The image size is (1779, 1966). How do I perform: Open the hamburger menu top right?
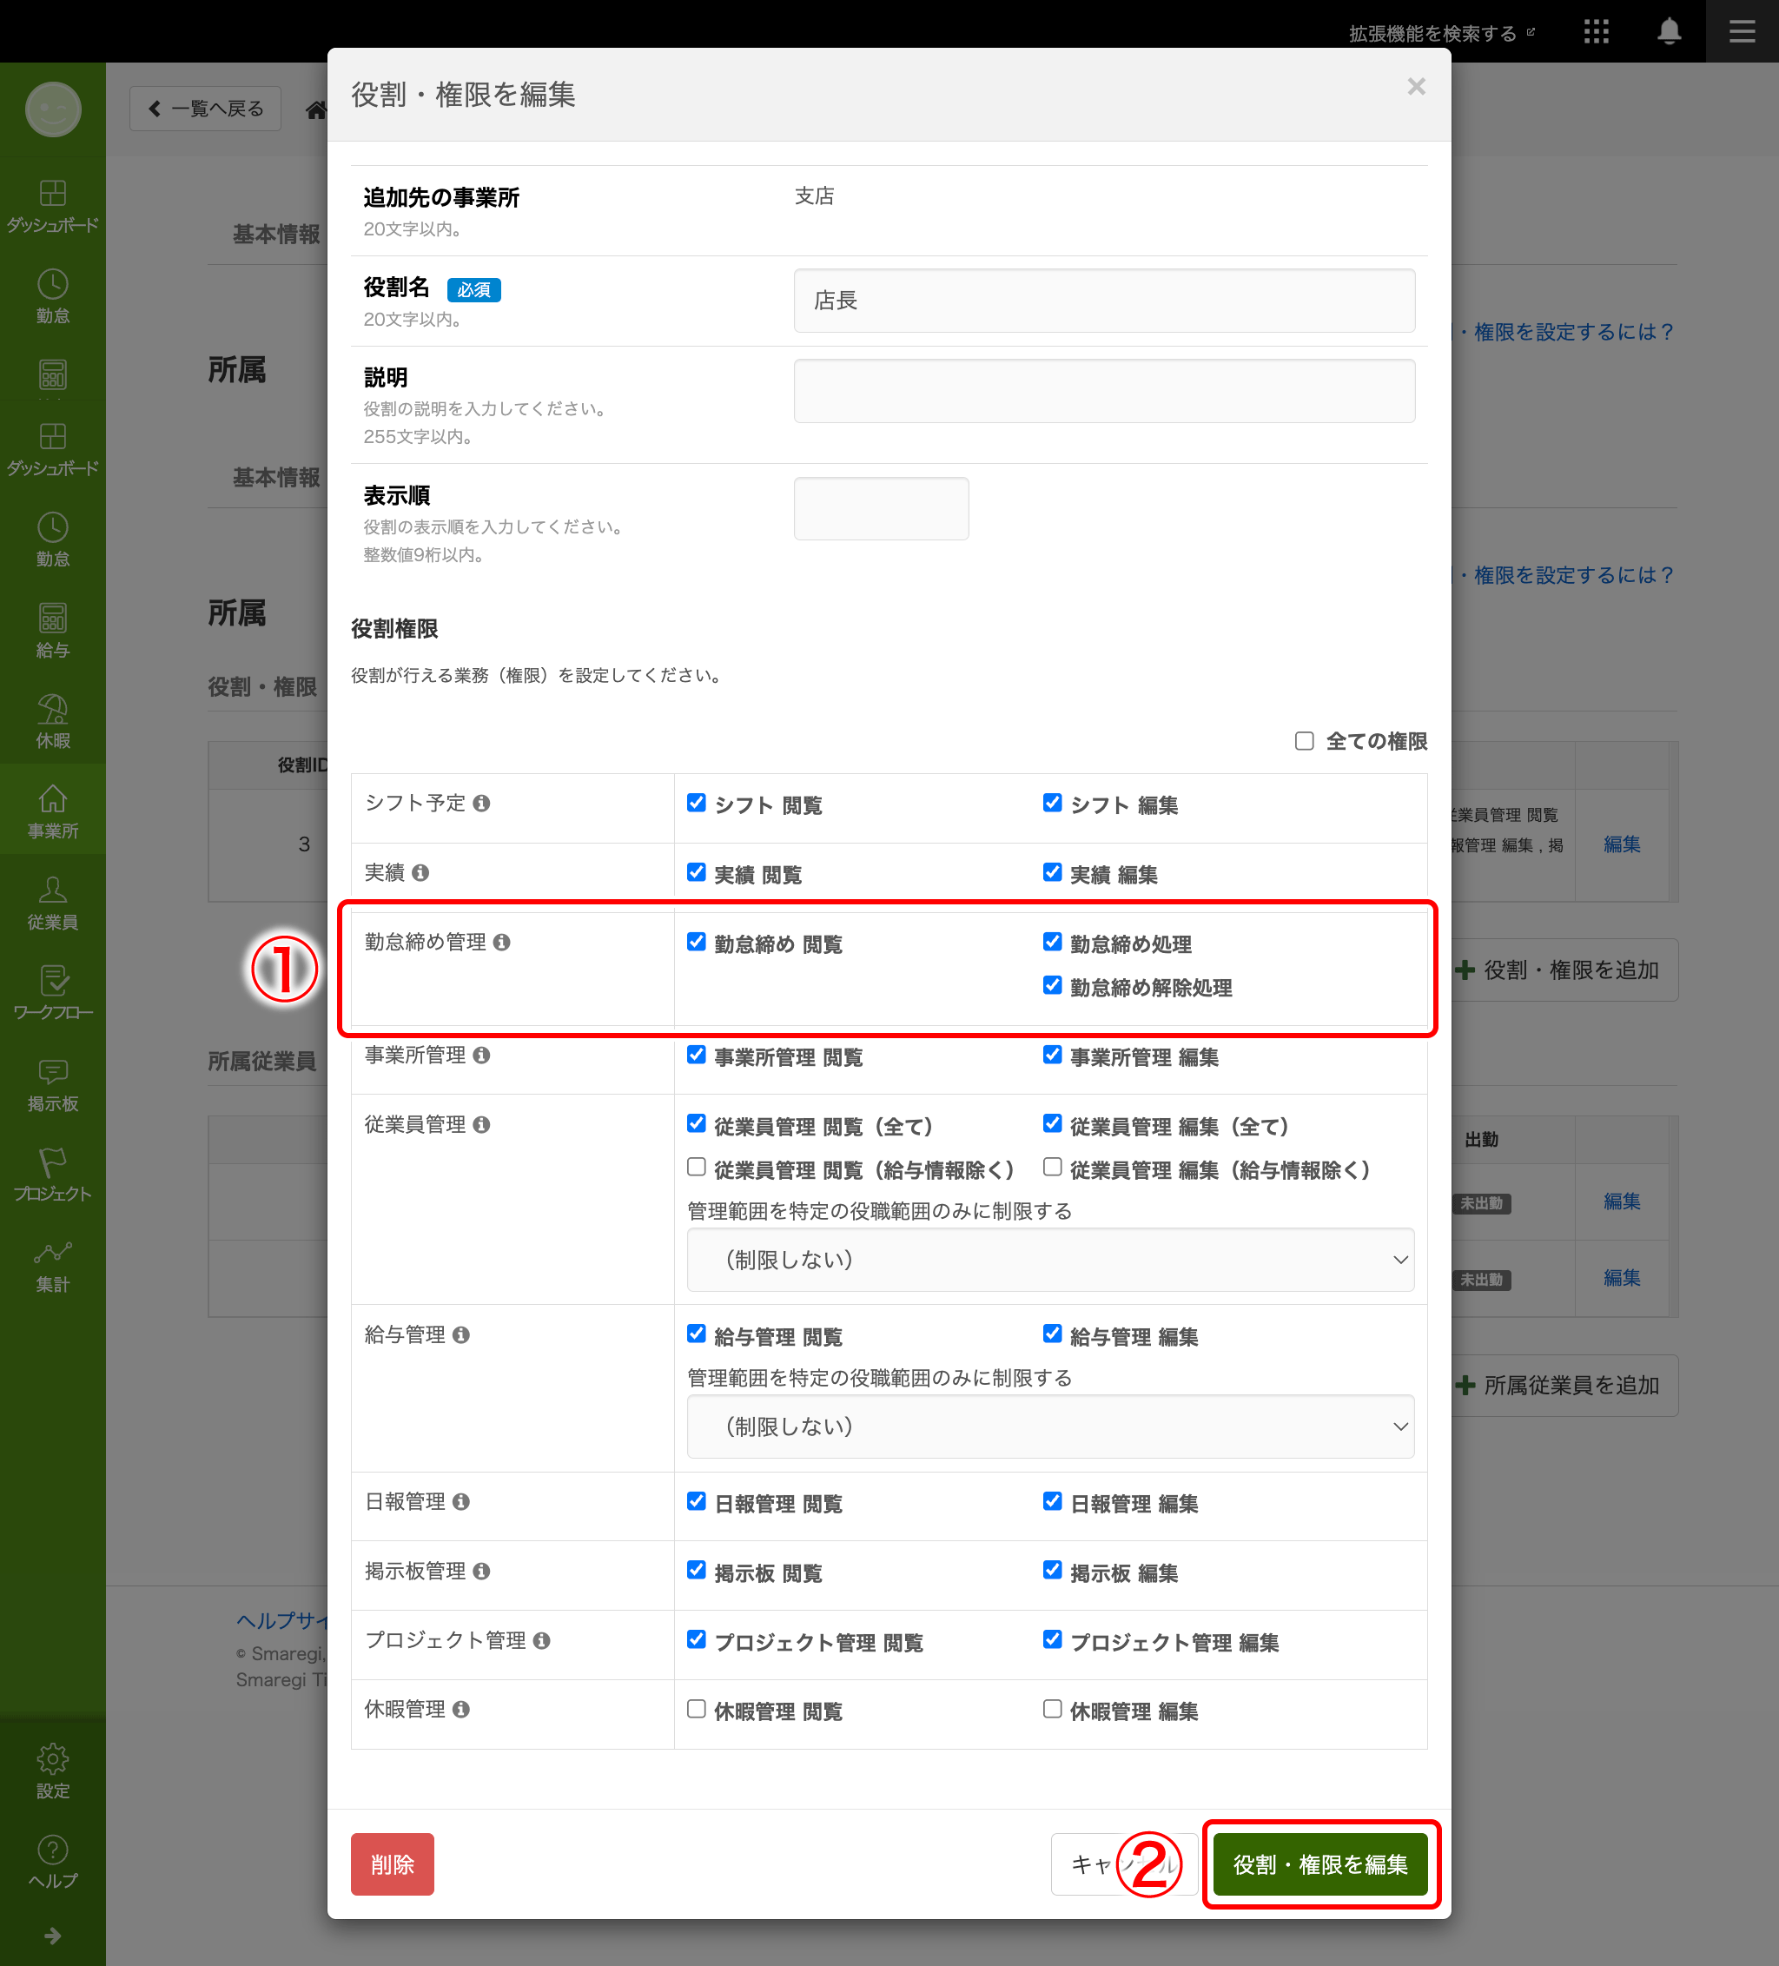[1742, 31]
